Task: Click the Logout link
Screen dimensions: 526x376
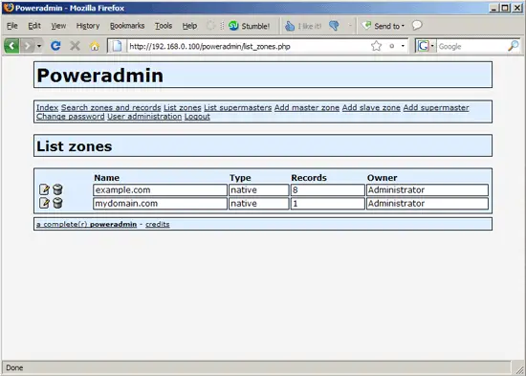Action: tap(197, 117)
